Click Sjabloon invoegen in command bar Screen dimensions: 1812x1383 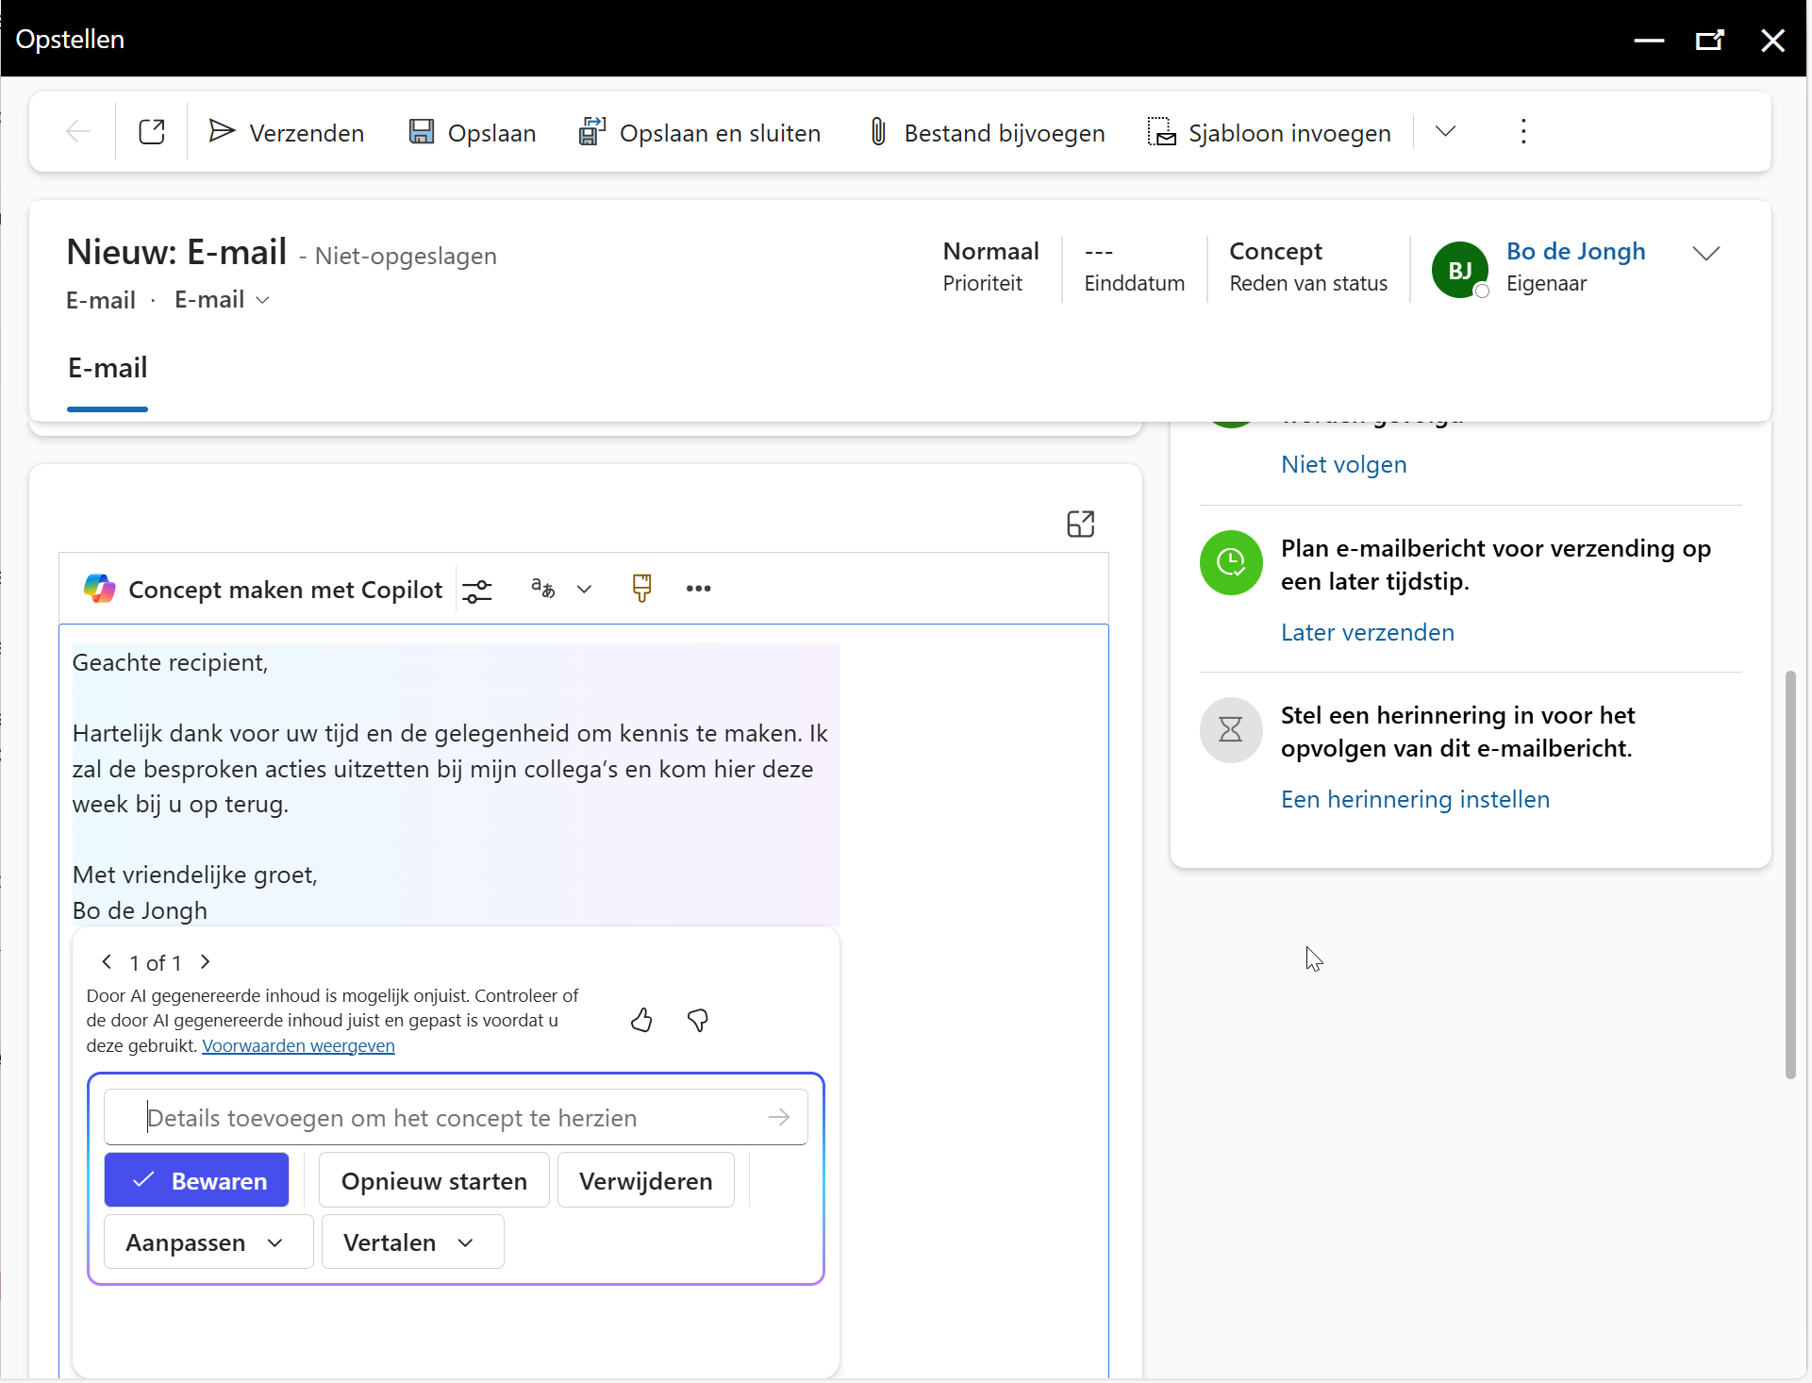click(x=1269, y=132)
